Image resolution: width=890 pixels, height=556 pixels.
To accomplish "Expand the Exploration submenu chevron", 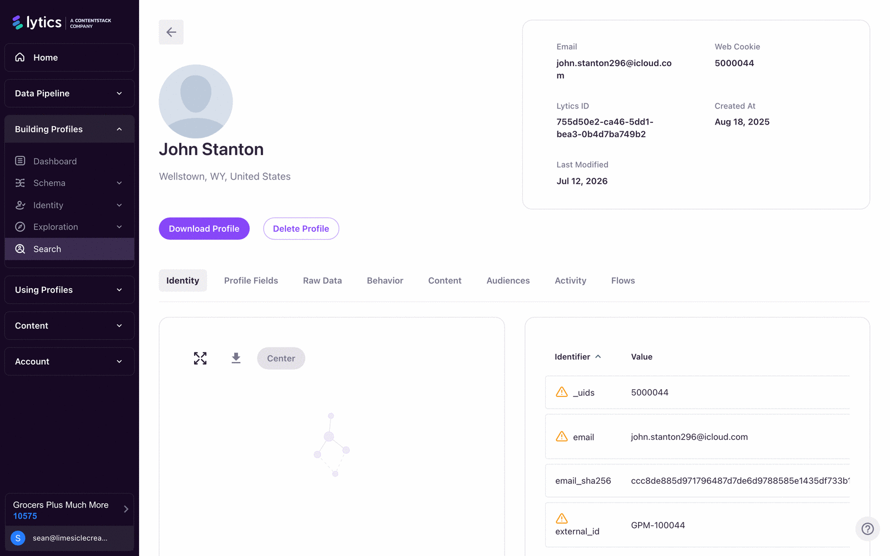I will pos(119,227).
